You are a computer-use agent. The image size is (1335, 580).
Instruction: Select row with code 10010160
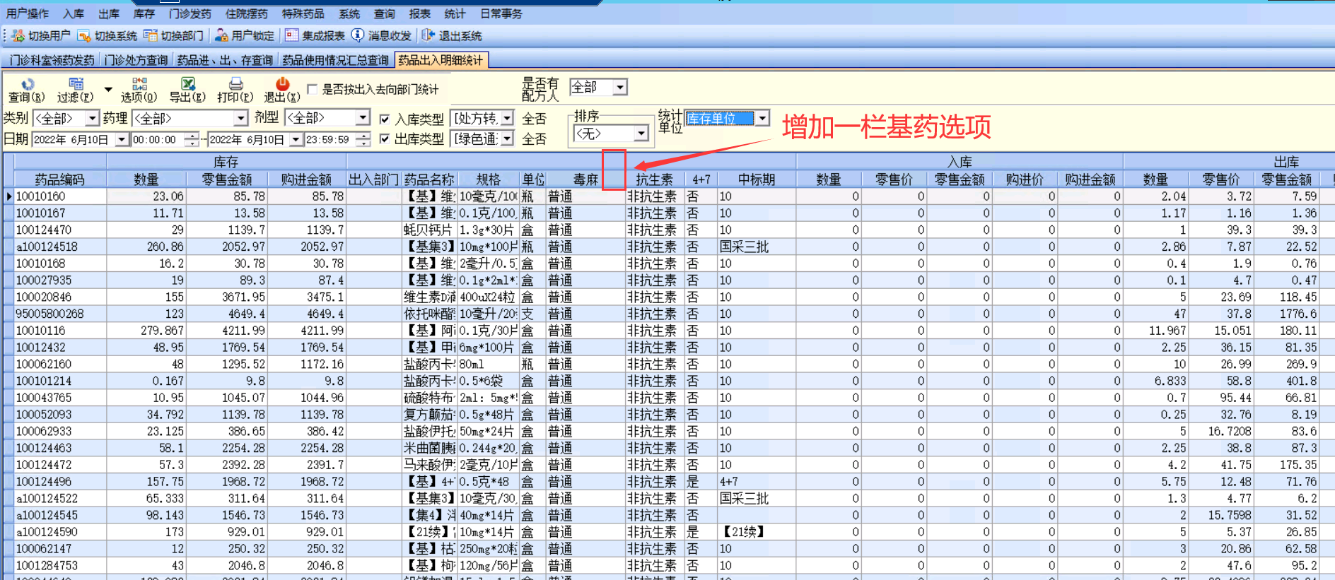point(59,196)
